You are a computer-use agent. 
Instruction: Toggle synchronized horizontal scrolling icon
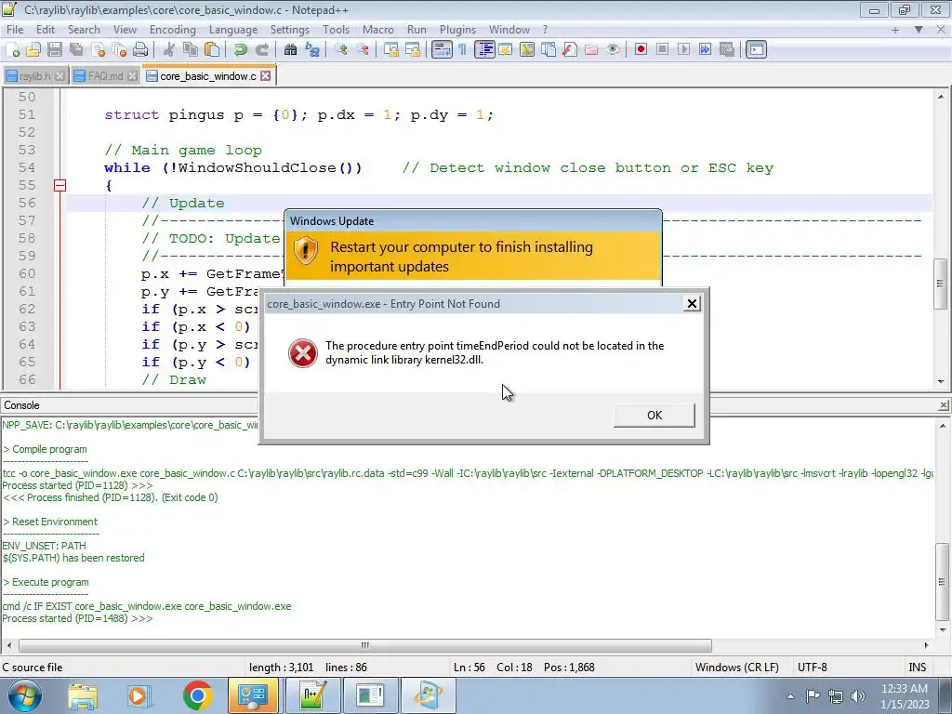[413, 50]
